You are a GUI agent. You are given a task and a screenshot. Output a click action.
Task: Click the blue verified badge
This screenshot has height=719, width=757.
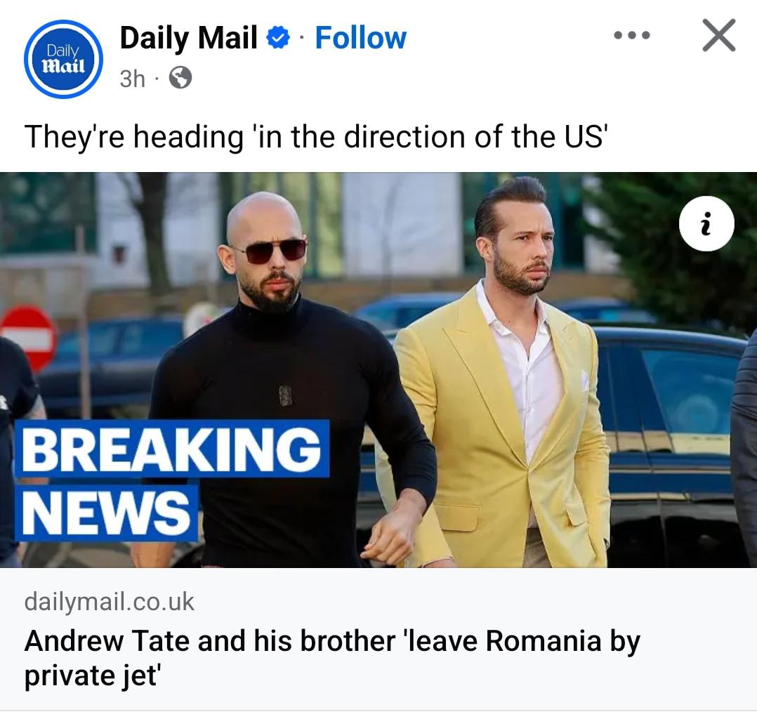click(278, 38)
